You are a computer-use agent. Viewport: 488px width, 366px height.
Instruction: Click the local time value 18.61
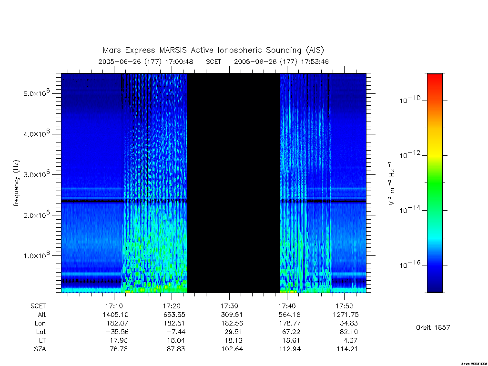291,340
